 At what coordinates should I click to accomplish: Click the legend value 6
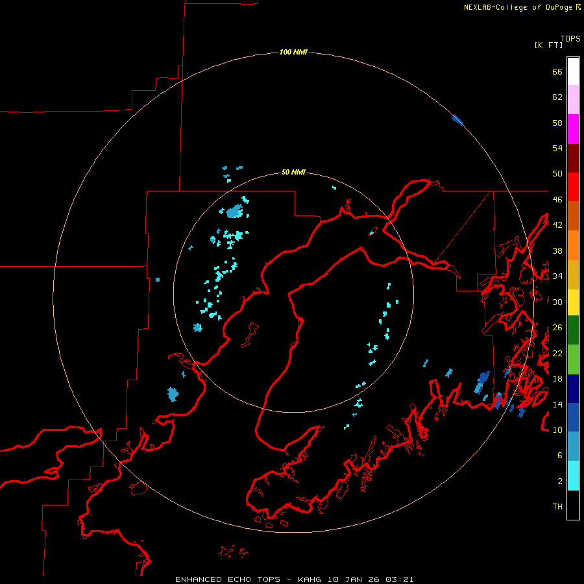click(560, 456)
